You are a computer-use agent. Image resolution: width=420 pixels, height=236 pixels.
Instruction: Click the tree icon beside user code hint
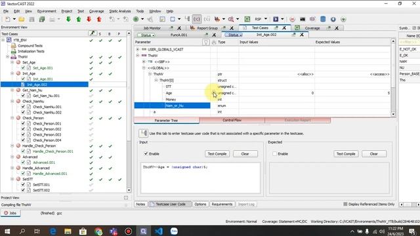pos(144,133)
